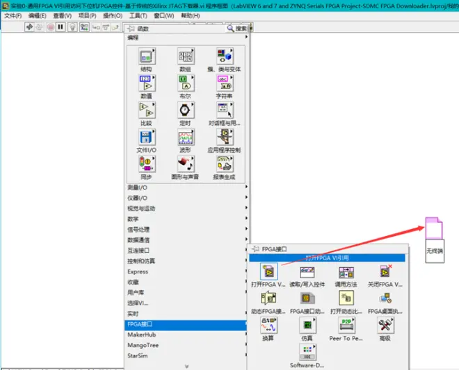This screenshot has width=459, height=370.
Task: Expand the 信号处理 palette category
Action: [187, 229]
